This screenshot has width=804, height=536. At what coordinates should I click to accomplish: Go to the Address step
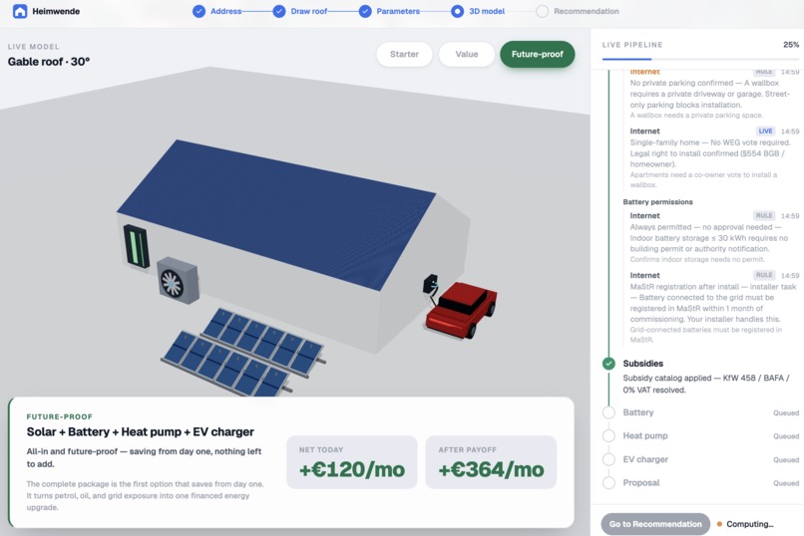pos(225,11)
